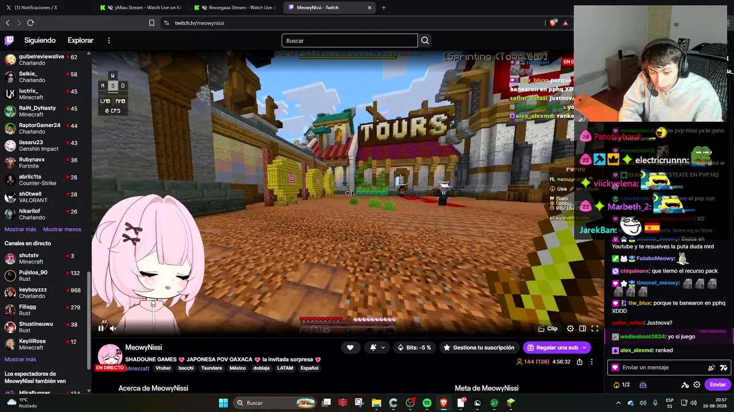Focus the Twitch Buscar search field

pyautogui.click(x=350, y=41)
